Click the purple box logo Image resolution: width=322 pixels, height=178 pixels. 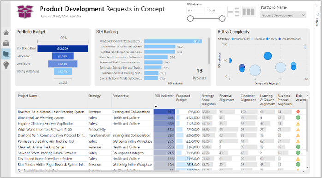tap(25, 11)
